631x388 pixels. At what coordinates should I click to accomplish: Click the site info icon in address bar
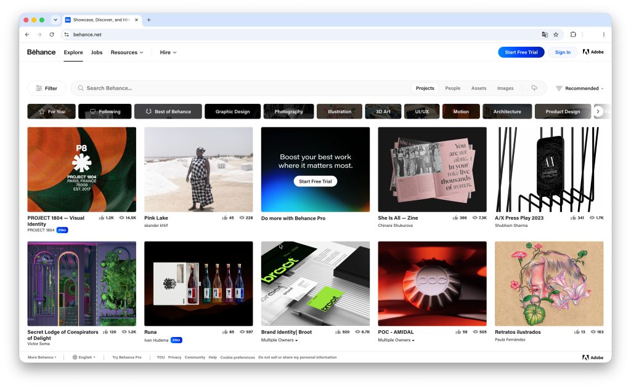(67, 34)
